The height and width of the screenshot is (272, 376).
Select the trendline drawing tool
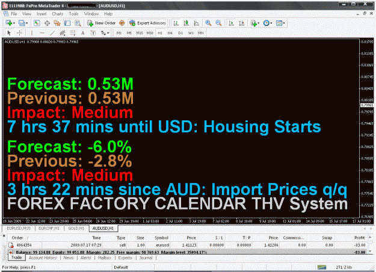pos(52,33)
